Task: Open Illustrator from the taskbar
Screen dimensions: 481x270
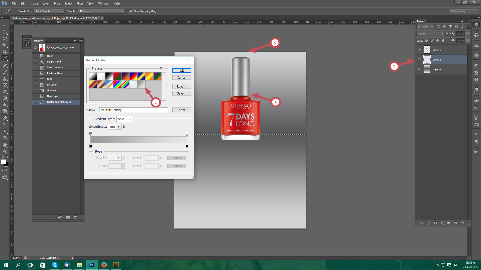Action: [116, 265]
